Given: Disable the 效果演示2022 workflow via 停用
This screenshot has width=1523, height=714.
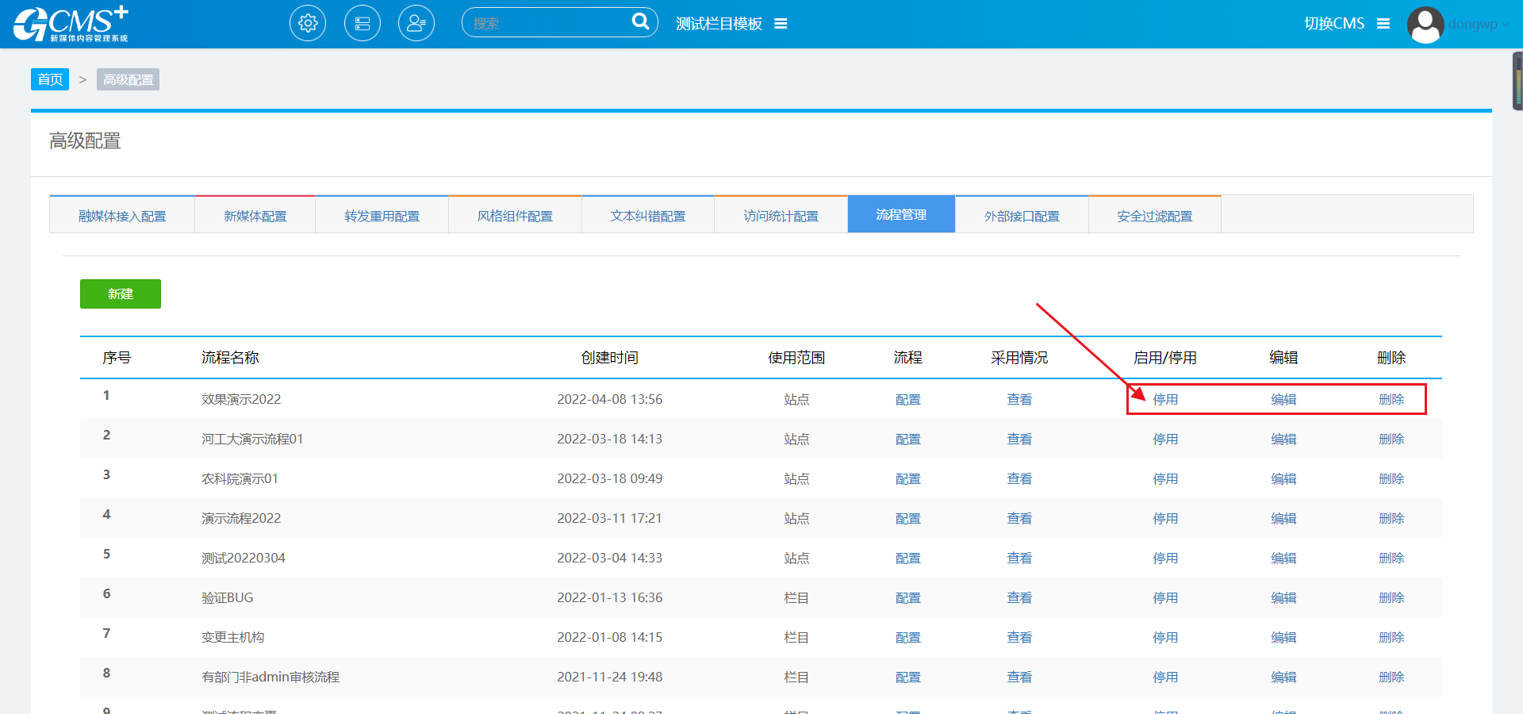Looking at the screenshot, I should pyautogui.click(x=1164, y=399).
